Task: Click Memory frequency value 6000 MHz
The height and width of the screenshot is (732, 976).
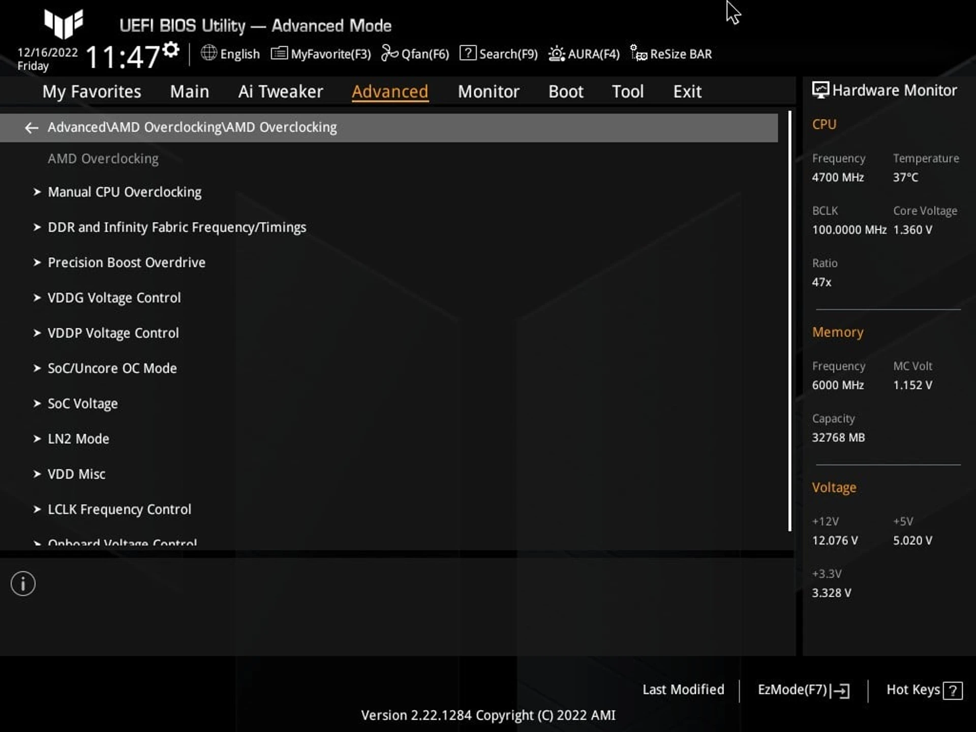Action: pyautogui.click(x=838, y=385)
